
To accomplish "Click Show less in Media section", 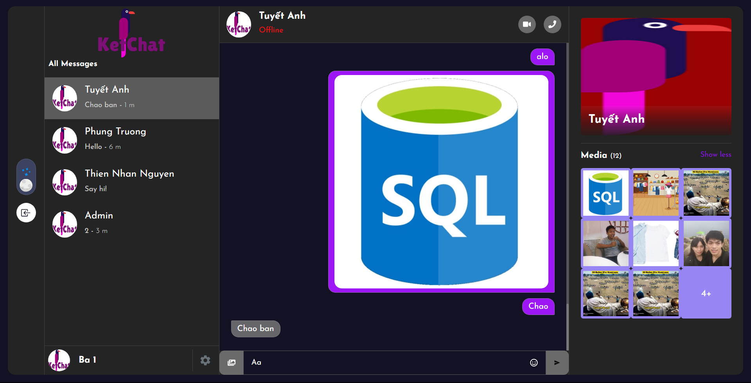I will [x=716, y=154].
